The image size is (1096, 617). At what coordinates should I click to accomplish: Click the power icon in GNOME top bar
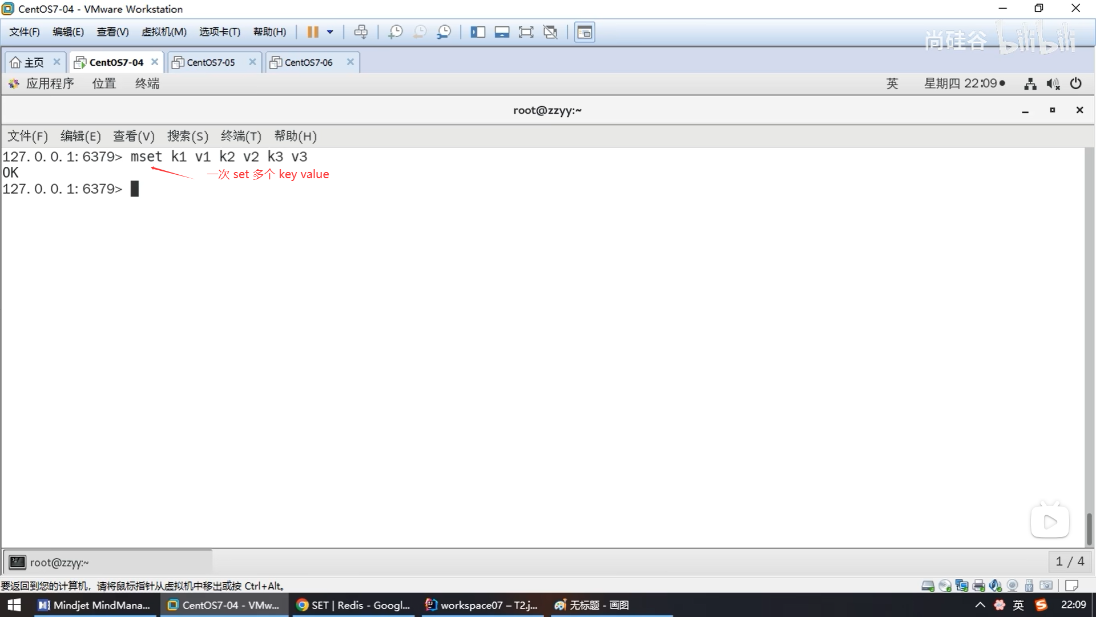(x=1075, y=83)
